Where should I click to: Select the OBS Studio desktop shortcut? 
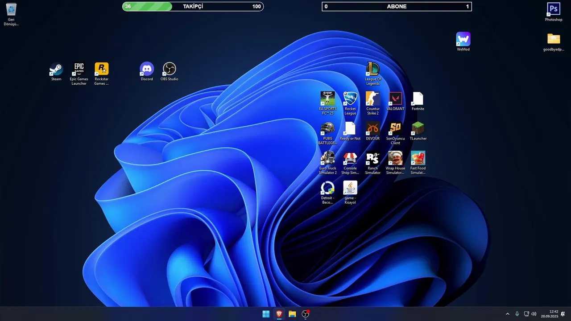170,72
